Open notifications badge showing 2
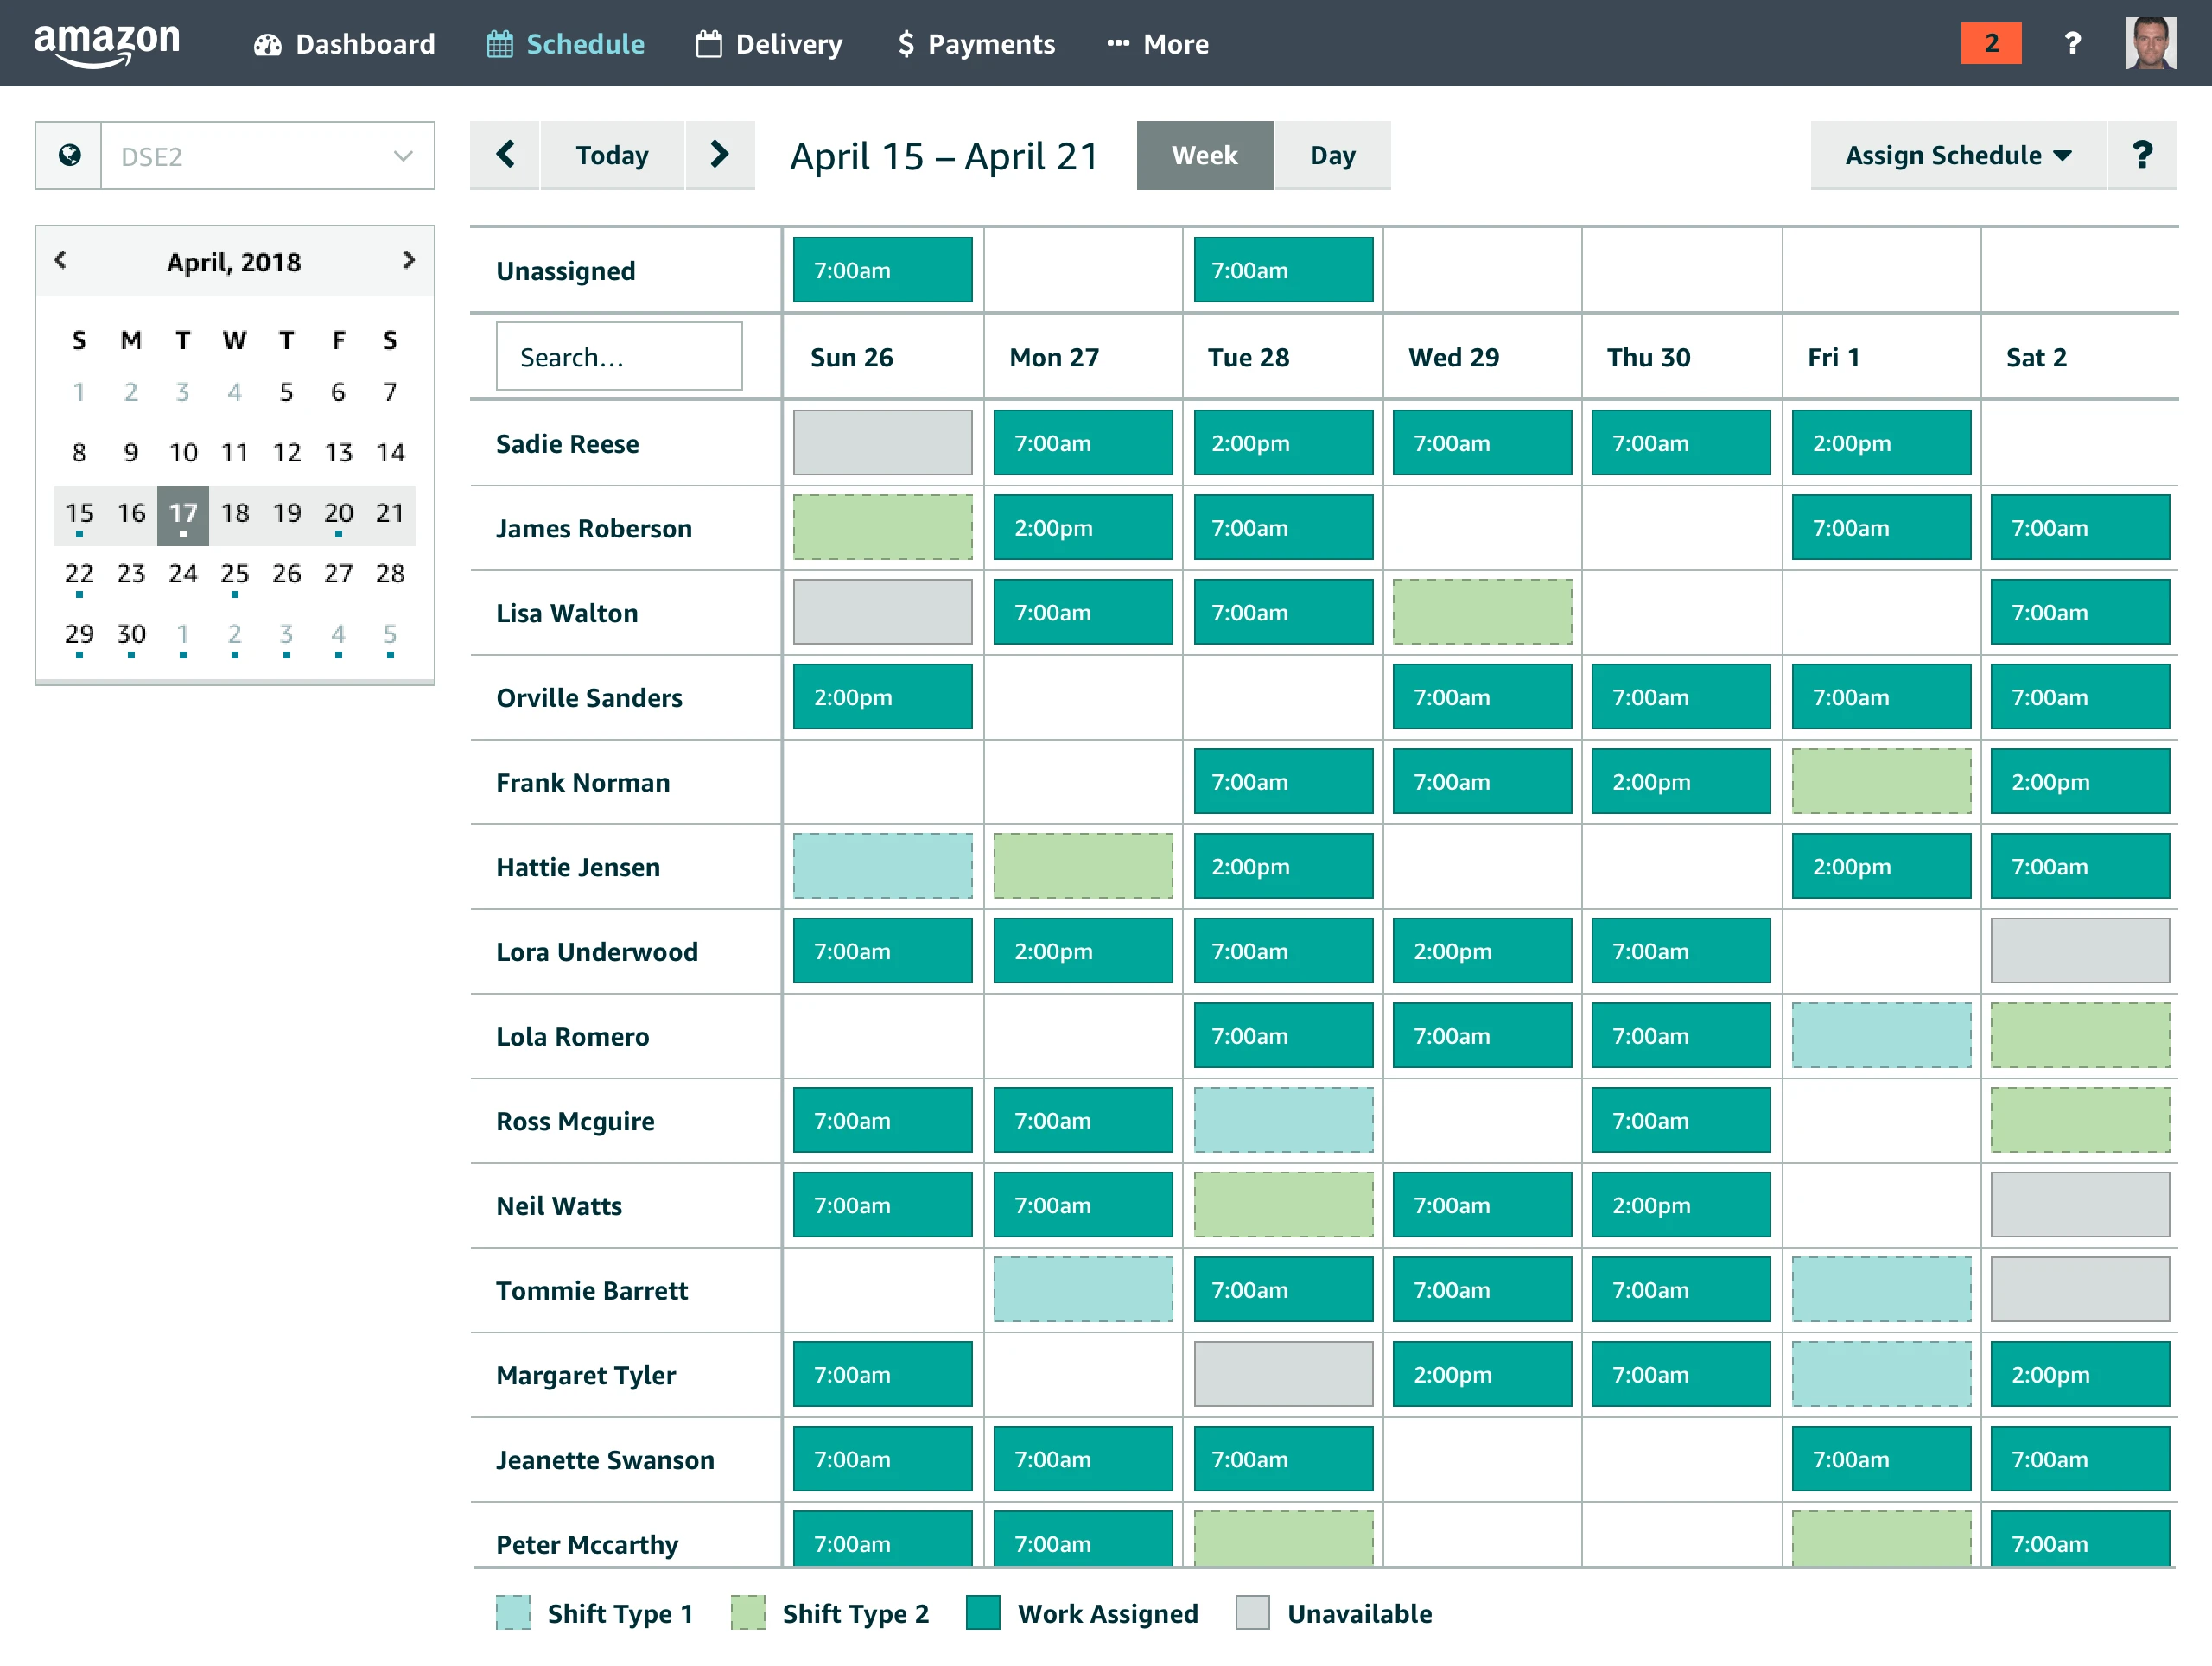 1990,43
